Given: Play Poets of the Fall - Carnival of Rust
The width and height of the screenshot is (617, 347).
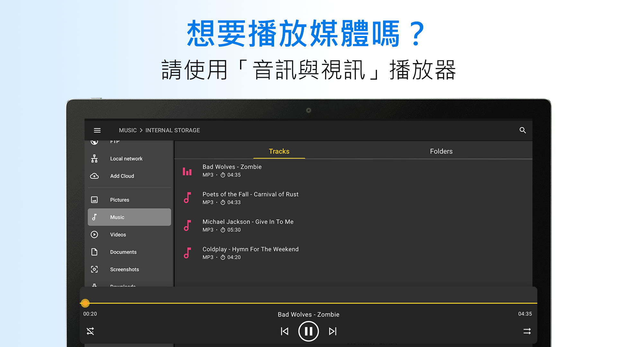Looking at the screenshot, I should (353, 198).
